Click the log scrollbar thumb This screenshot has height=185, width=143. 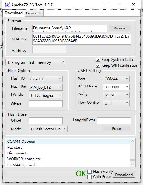pyautogui.click(x=133, y=160)
